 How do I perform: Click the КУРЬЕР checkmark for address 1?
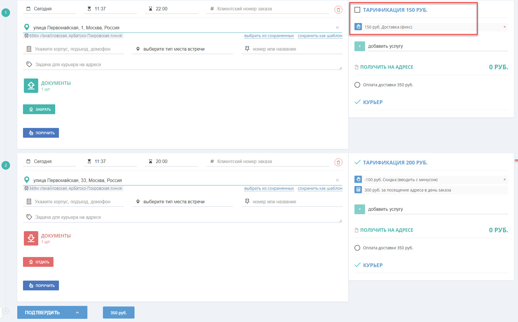tap(357, 102)
